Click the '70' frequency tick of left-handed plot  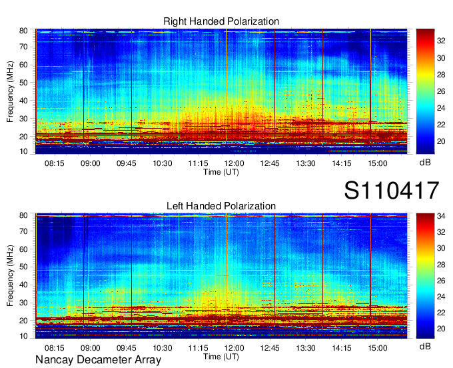point(23,231)
